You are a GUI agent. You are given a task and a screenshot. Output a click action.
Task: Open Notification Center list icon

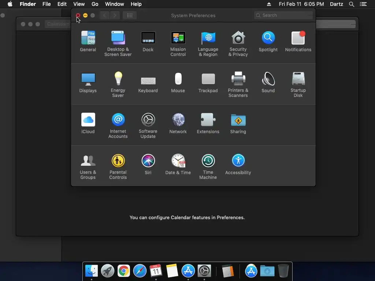click(x=363, y=4)
